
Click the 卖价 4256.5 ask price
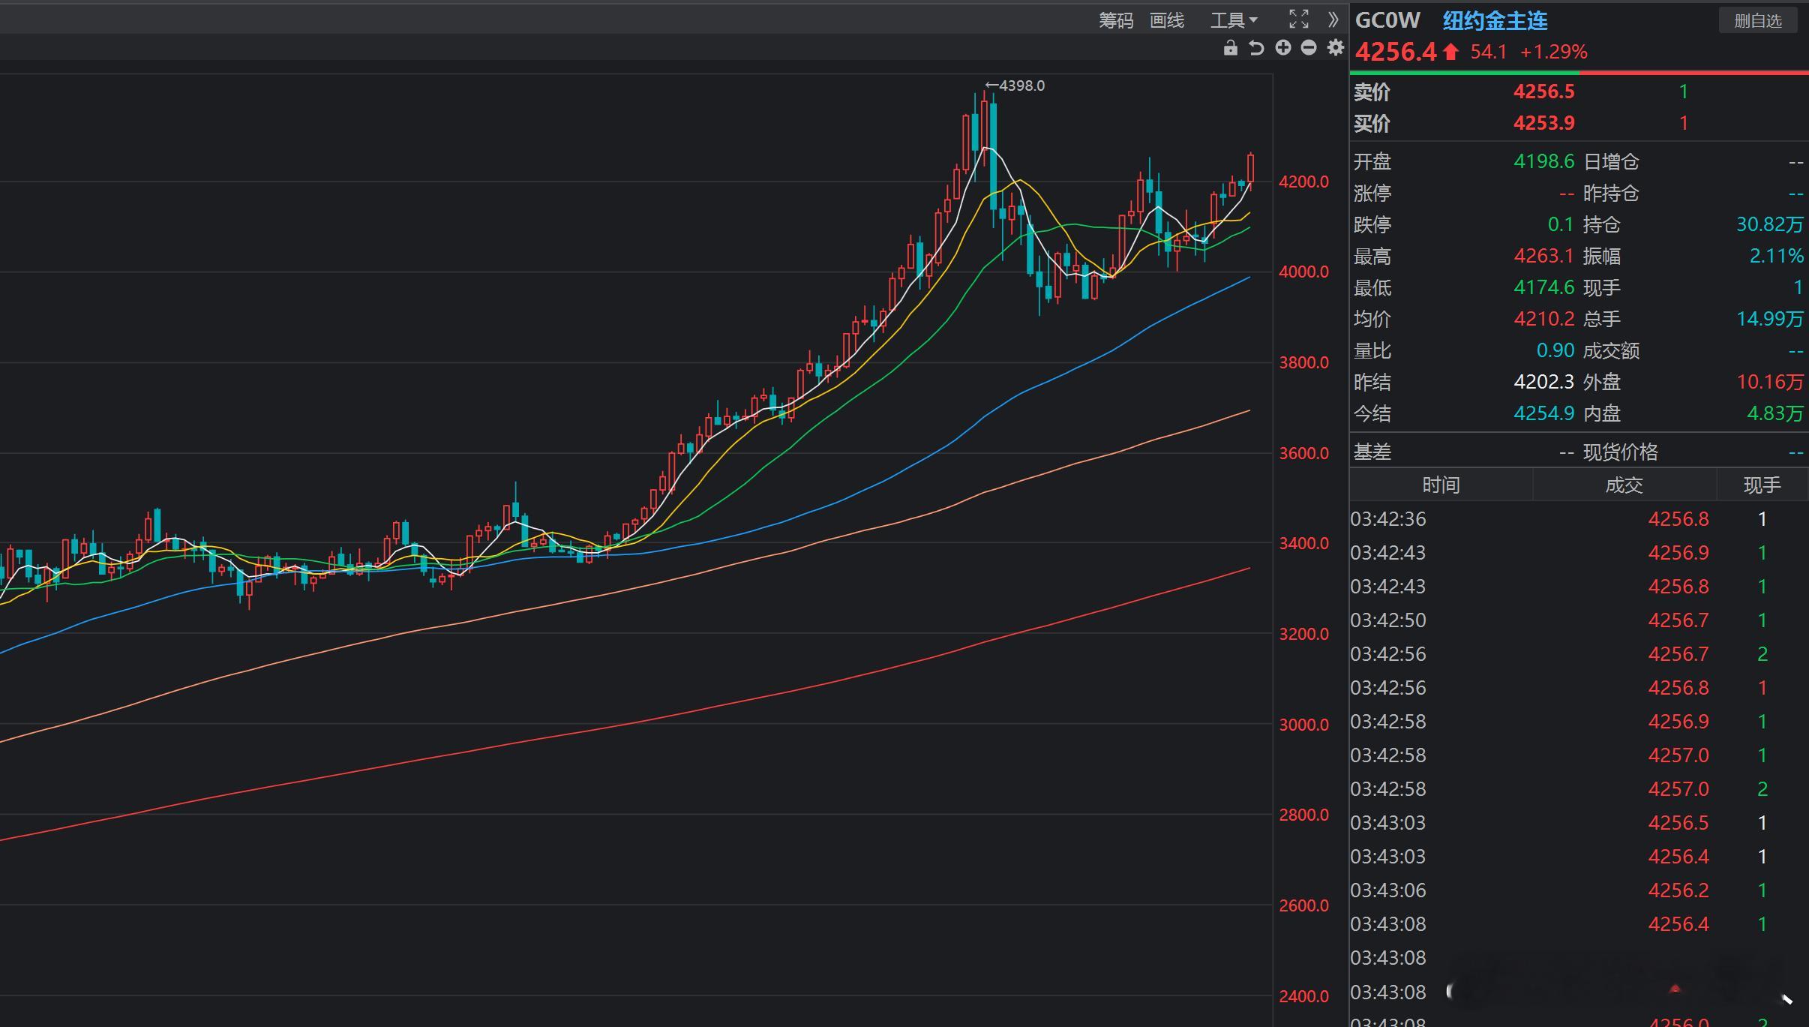[x=1543, y=92]
